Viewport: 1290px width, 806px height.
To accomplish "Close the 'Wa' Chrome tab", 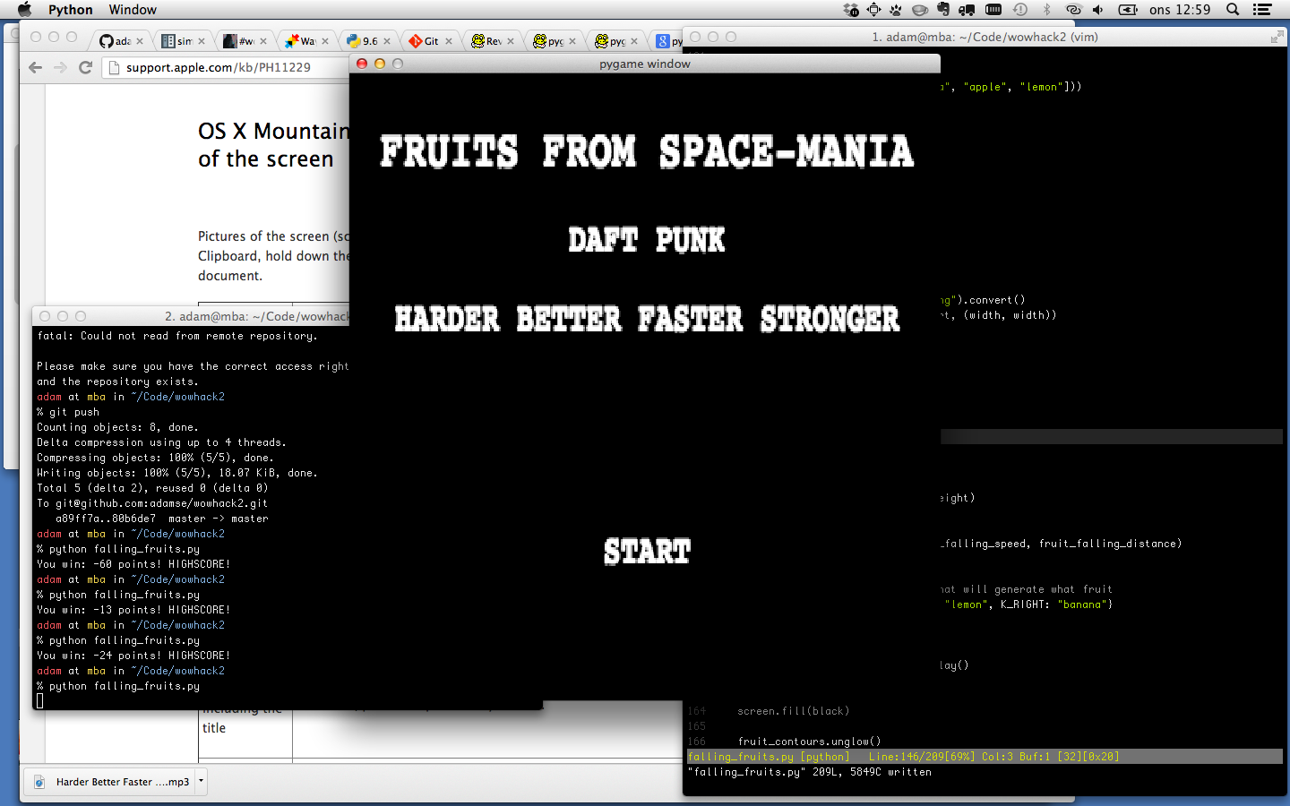I will coord(325,41).
